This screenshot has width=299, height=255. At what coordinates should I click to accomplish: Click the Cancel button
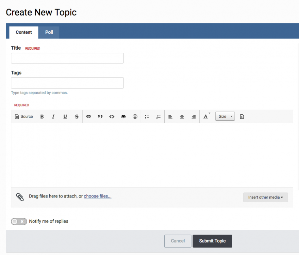(178, 241)
